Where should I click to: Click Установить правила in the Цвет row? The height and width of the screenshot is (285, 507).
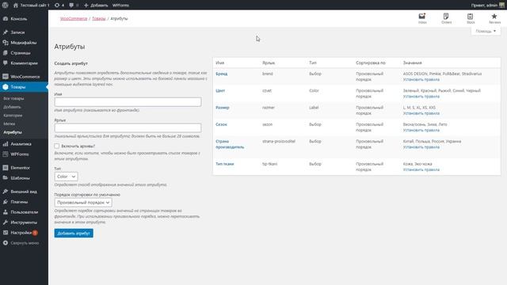(x=421, y=97)
